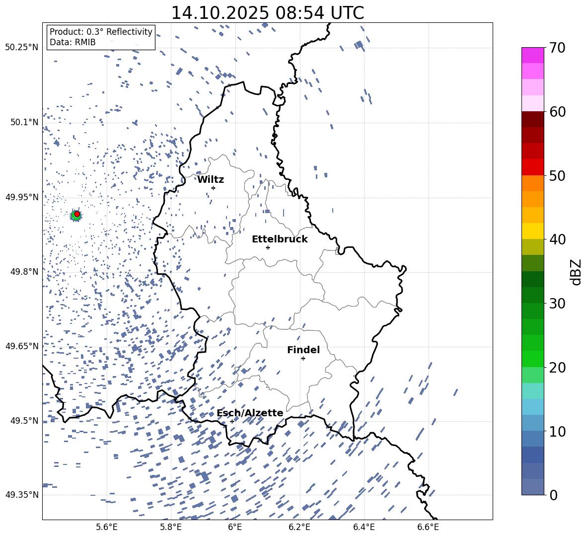Image resolution: width=588 pixels, height=537 pixels.
Task: Click the colorbar tick label 0
Action: point(554,495)
